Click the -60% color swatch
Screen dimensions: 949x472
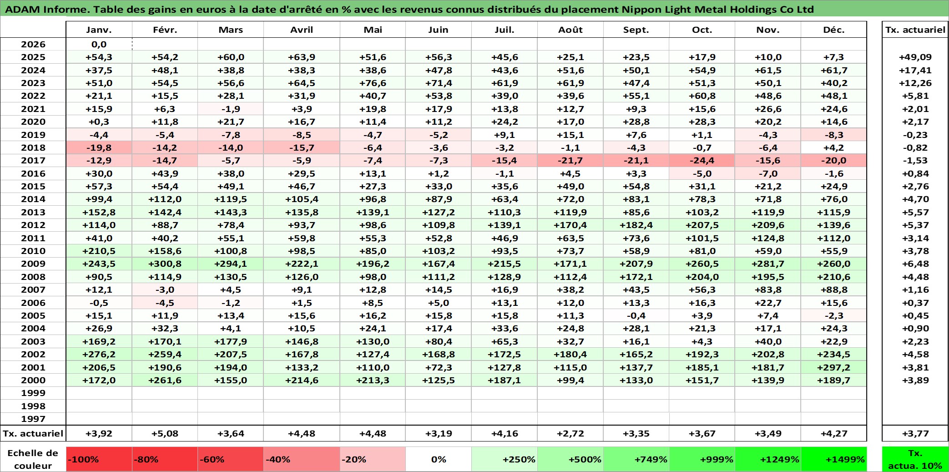[231, 459]
